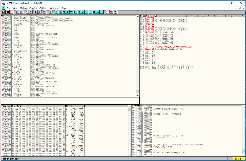Show Run trace with ellipsis icon
Screen dimensions: 246x161
pyautogui.click(x=98, y=12)
